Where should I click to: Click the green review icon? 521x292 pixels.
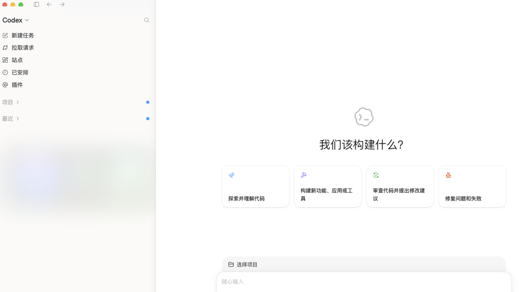tap(376, 175)
